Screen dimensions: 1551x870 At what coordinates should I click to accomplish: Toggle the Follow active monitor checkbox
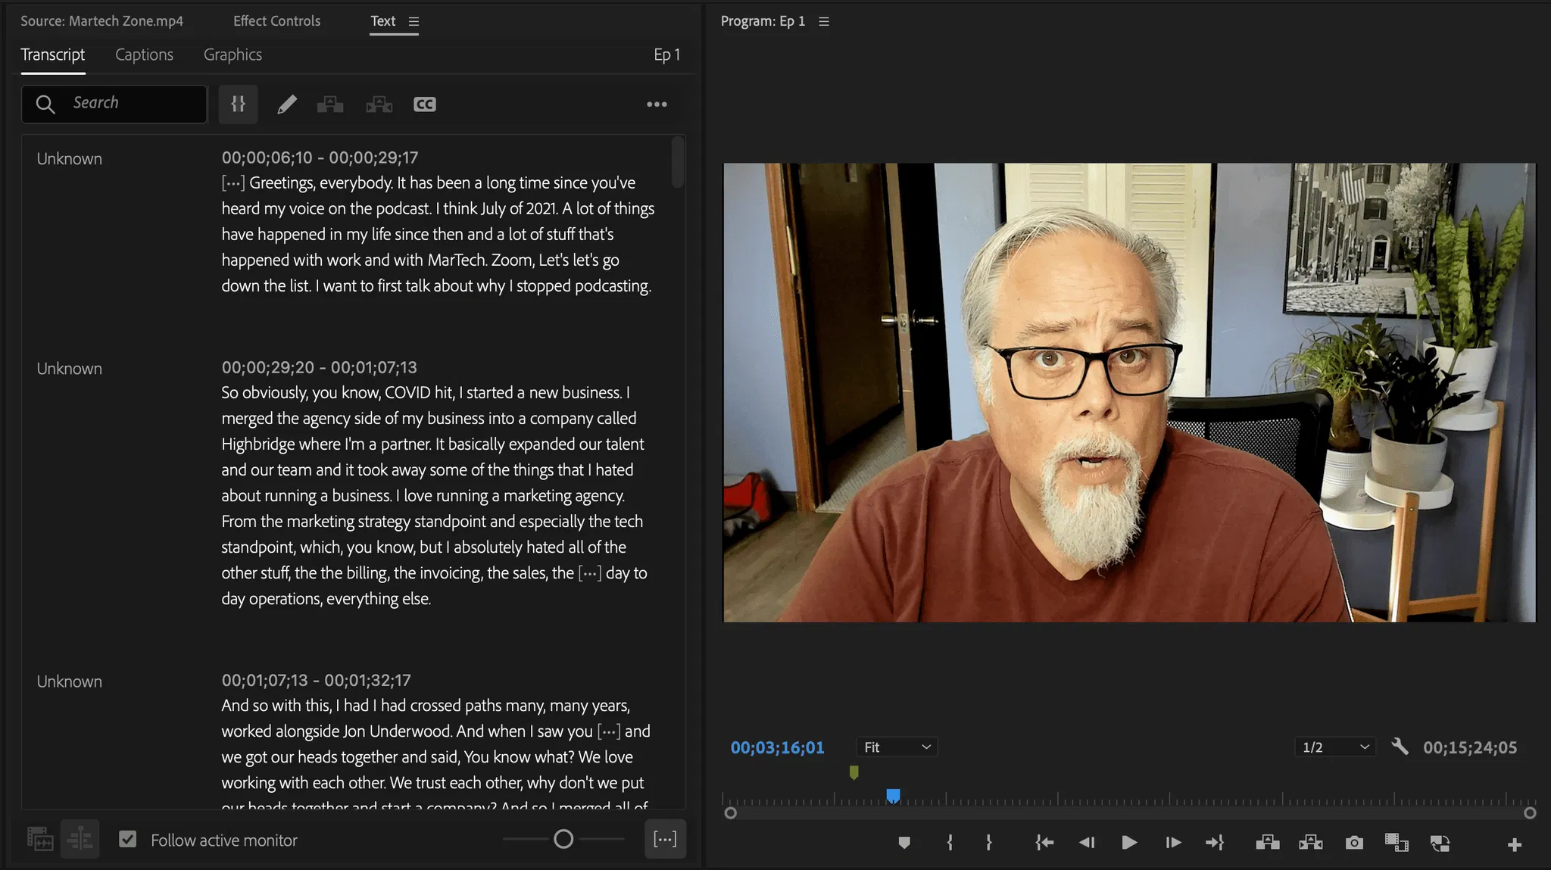tap(127, 839)
